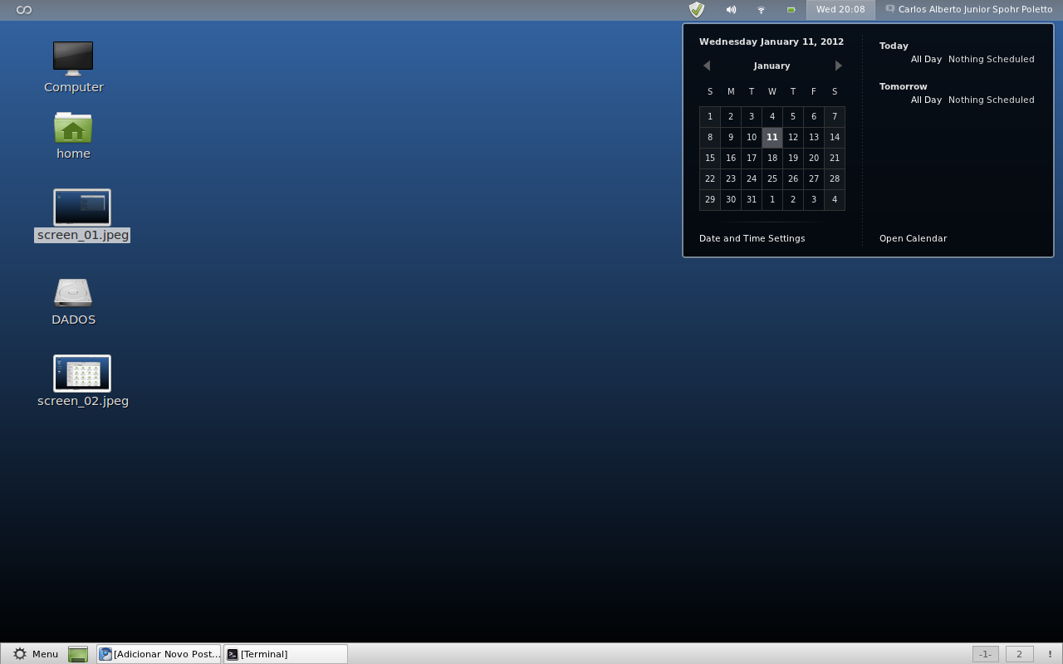Select date 9 in calendar
The height and width of the screenshot is (664, 1063).
point(731,137)
